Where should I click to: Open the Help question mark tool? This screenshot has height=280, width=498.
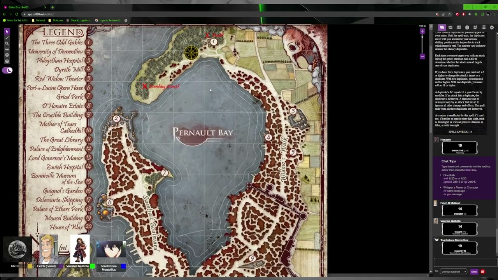7,61
